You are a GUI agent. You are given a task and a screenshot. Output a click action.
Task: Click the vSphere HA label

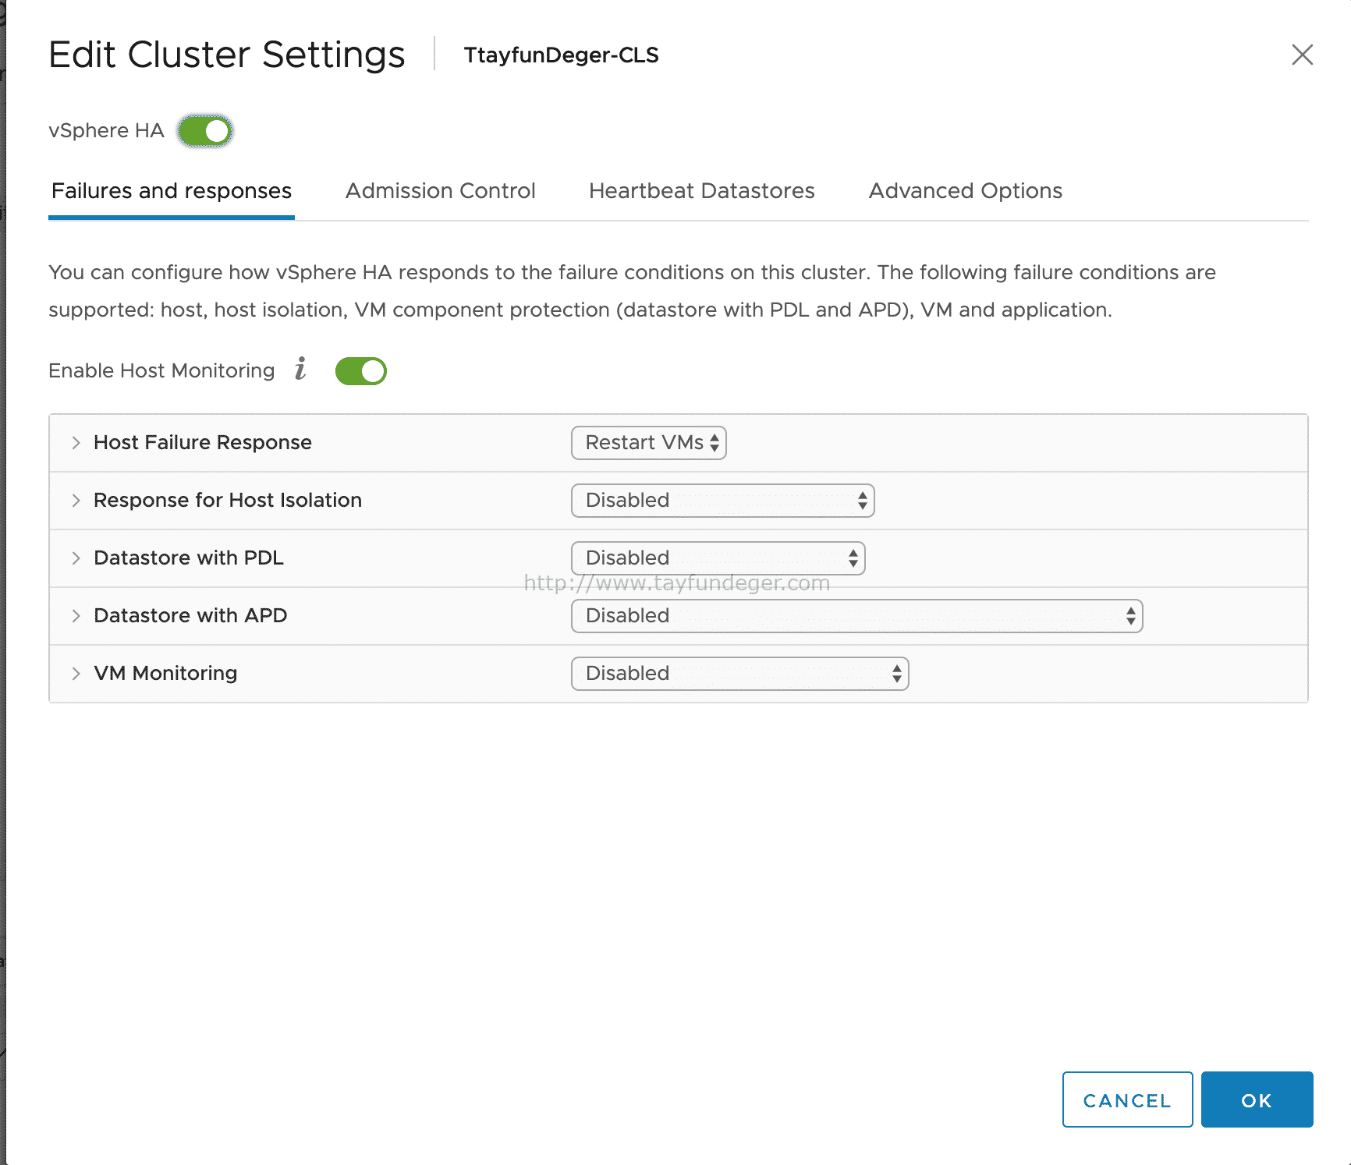click(x=106, y=131)
